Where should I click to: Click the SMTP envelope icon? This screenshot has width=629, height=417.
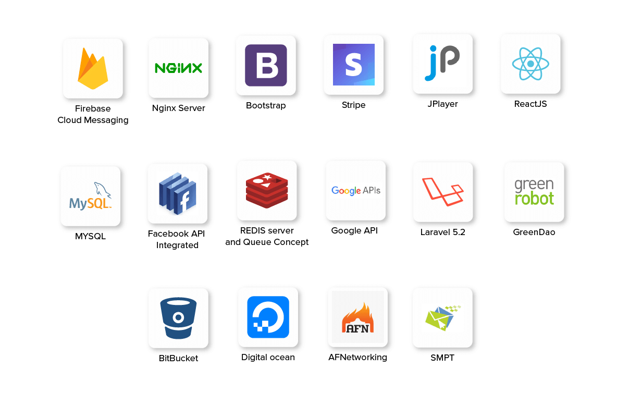click(x=442, y=317)
